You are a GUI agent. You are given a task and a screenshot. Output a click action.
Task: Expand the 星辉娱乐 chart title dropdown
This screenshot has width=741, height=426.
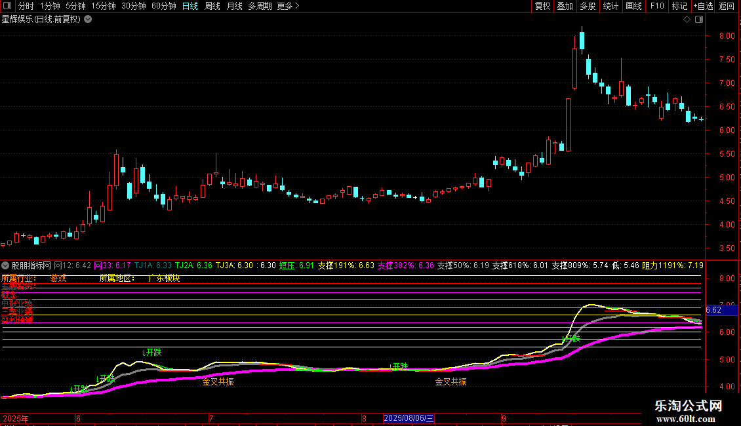pyautogui.click(x=88, y=20)
